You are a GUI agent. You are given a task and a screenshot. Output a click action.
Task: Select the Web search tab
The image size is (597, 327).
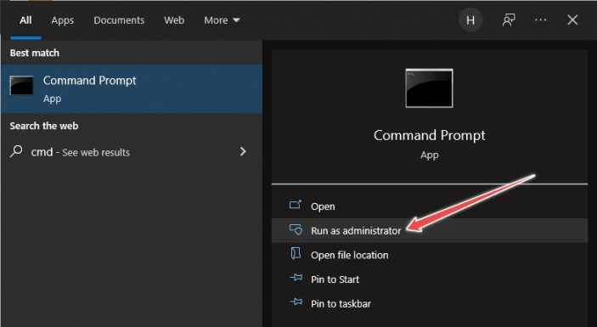click(x=174, y=20)
